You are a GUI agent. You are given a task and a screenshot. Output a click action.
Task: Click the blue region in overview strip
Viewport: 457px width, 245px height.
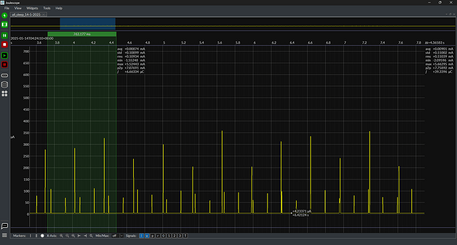[87, 24]
